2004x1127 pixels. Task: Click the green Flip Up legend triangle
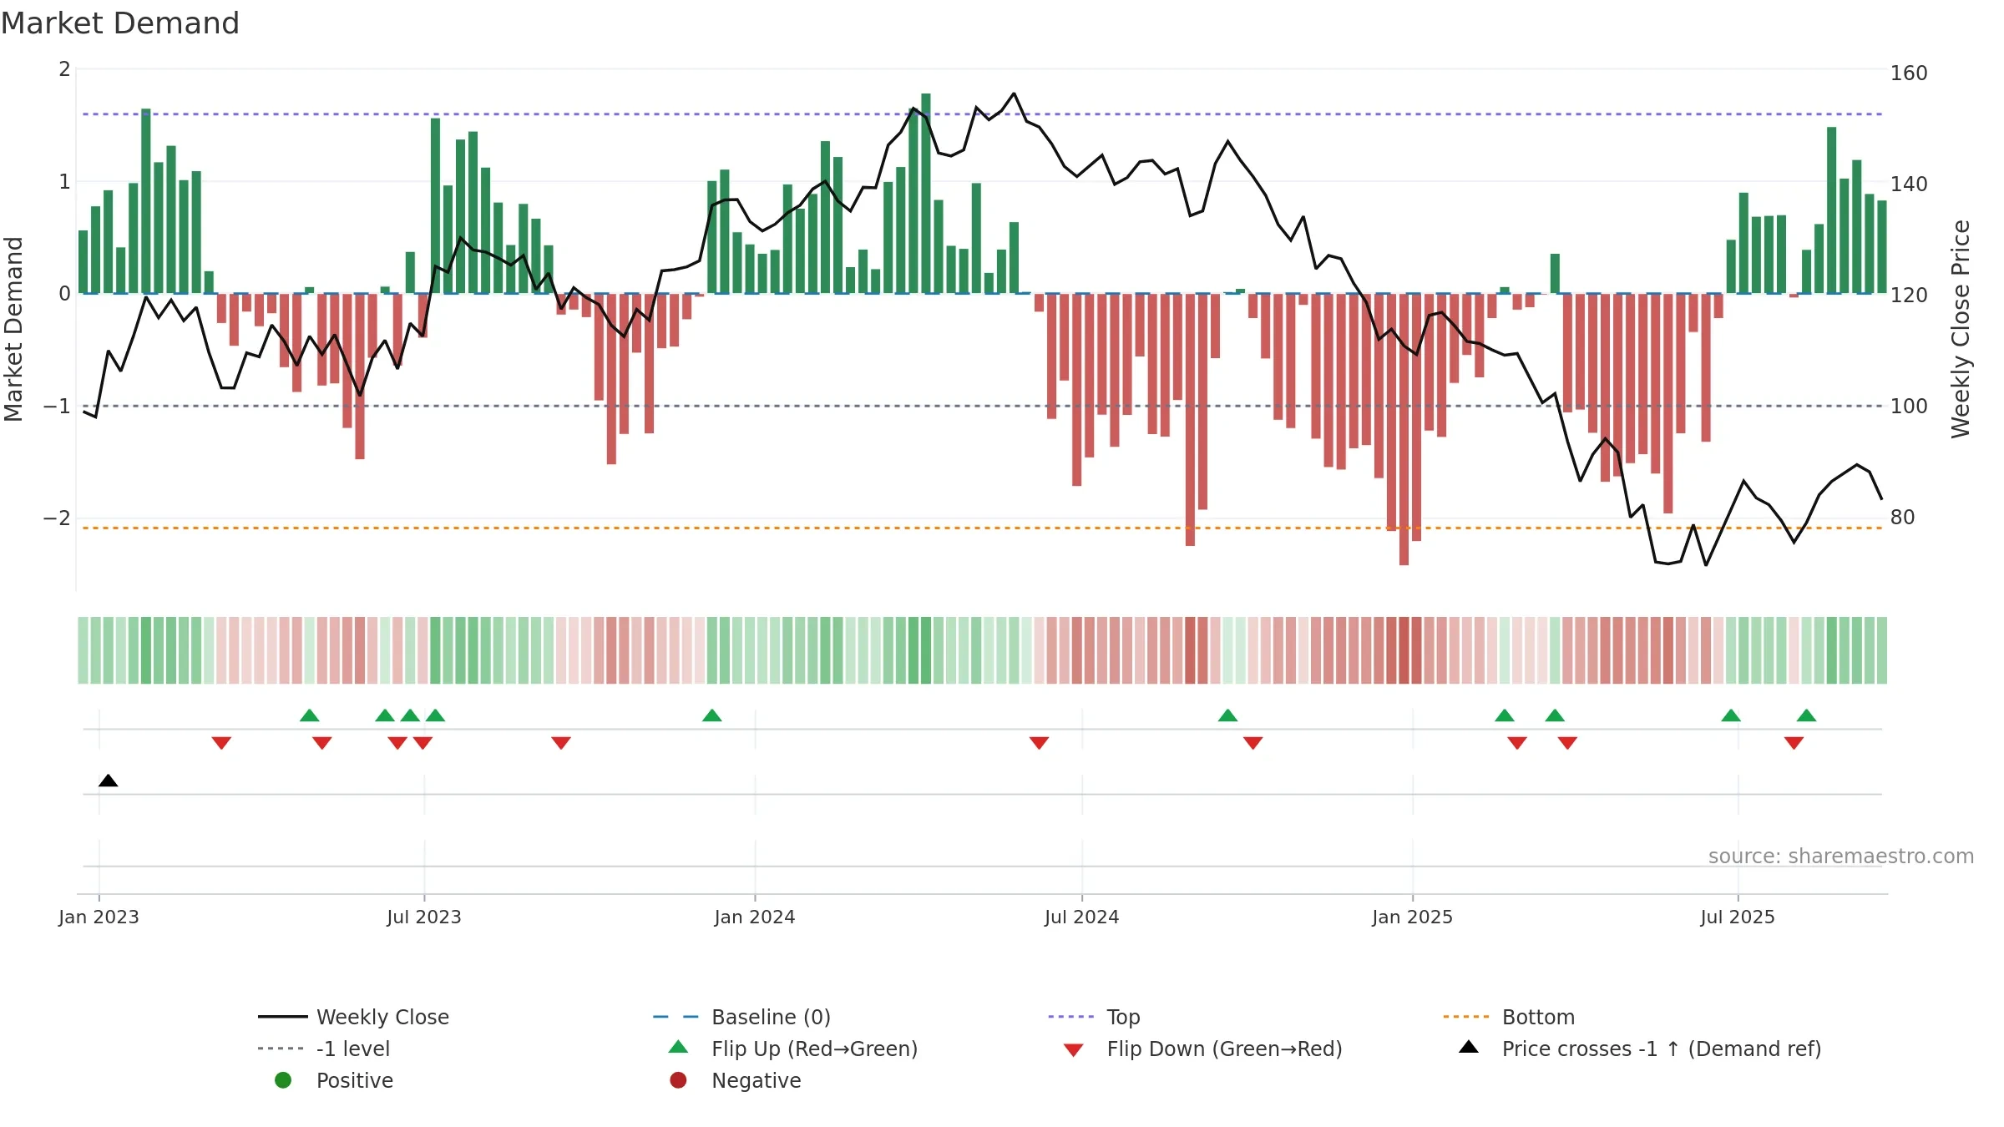tap(678, 1047)
